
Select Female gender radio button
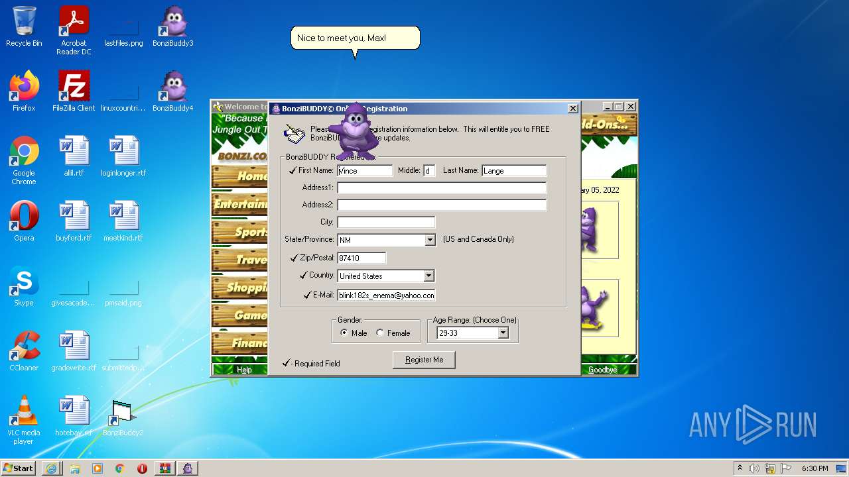(379, 333)
